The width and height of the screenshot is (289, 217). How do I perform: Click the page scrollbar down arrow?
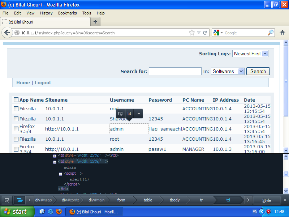pyautogui.click(x=286, y=150)
